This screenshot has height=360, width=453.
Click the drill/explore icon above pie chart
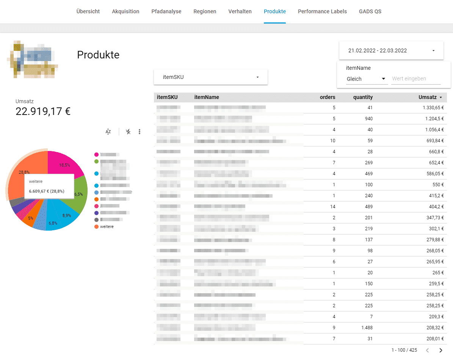click(x=128, y=132)
